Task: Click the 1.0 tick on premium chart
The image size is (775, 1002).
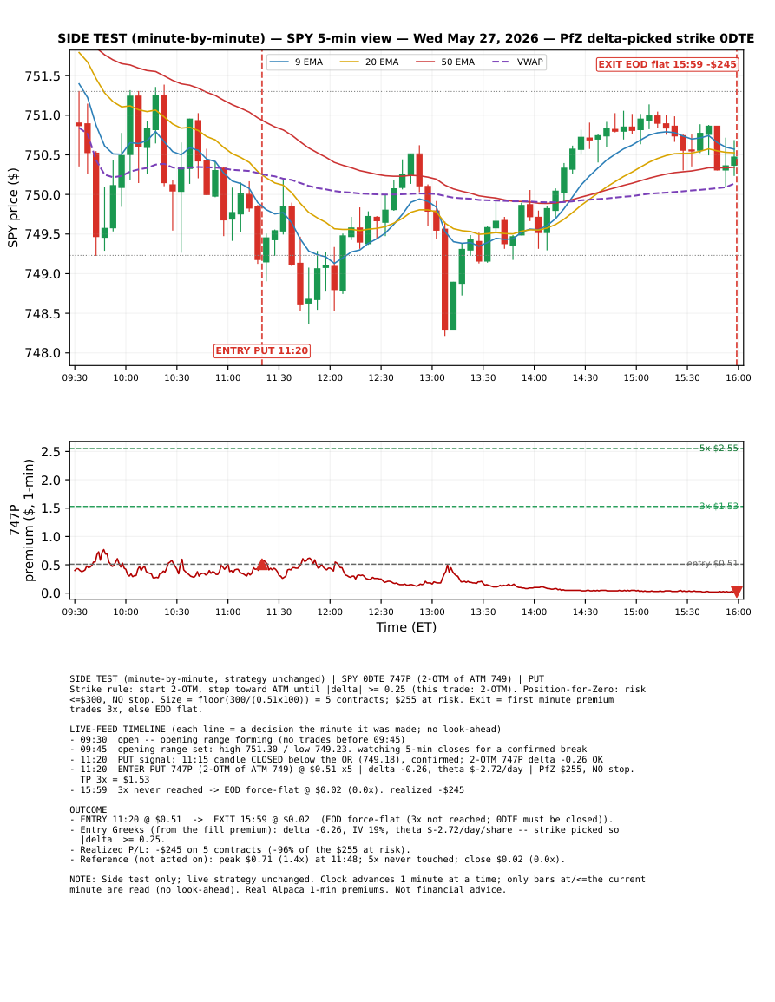Action: click(x=50, y=537)
